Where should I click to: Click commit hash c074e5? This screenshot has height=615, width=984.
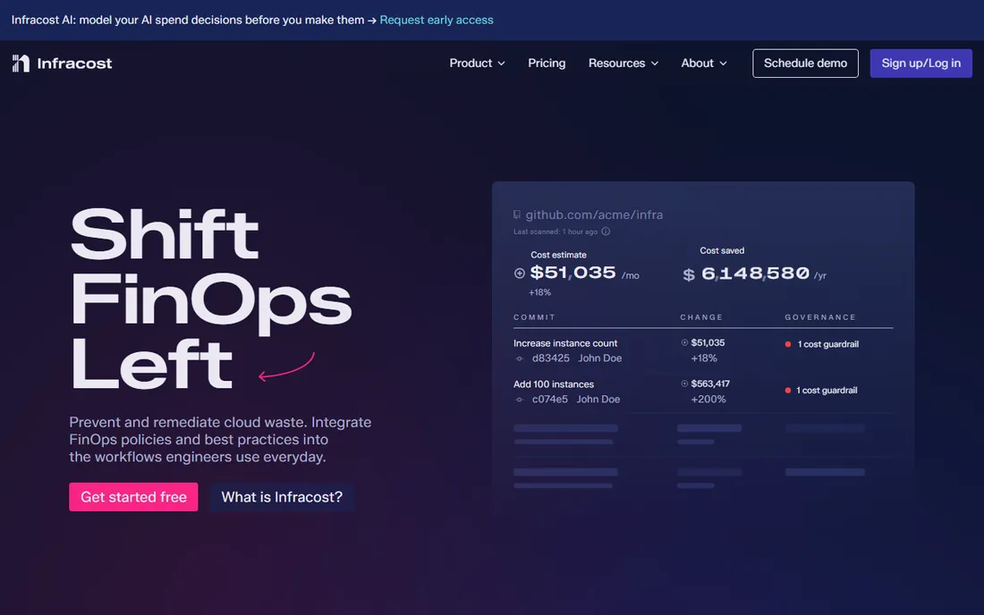550,399
